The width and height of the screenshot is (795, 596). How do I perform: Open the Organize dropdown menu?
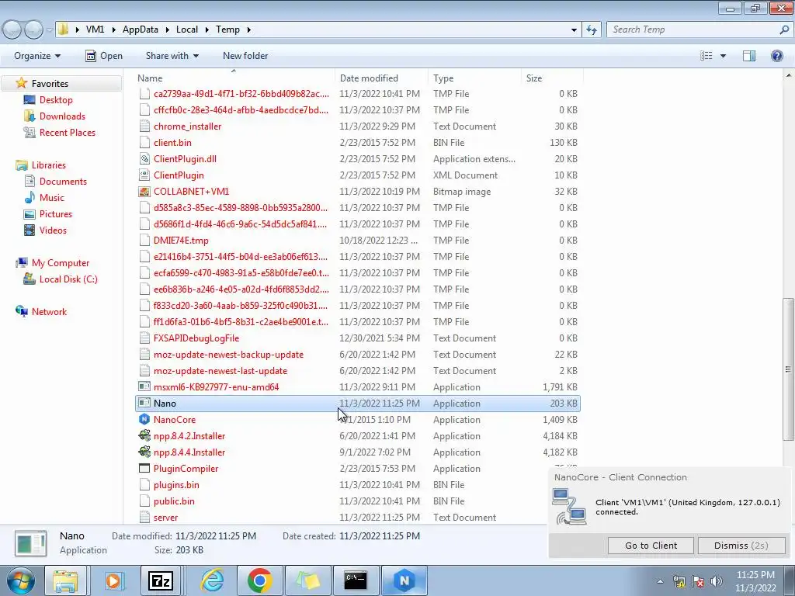tap(37, 56)
